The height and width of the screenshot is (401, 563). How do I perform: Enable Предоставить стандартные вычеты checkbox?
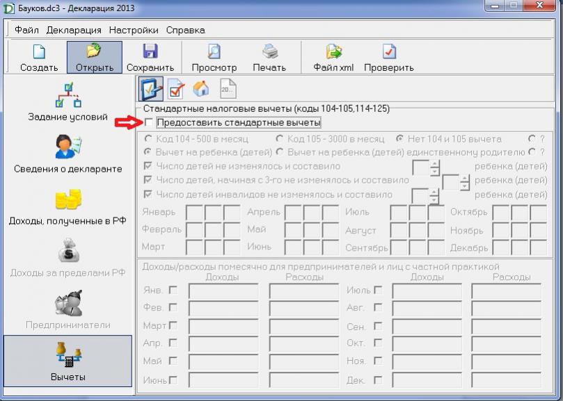tap(149, 123)
